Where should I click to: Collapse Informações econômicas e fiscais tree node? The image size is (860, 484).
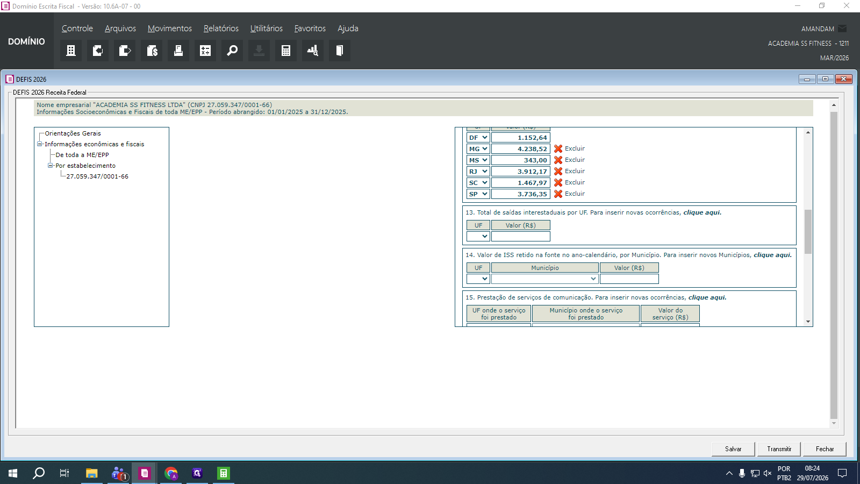(39, 144)
